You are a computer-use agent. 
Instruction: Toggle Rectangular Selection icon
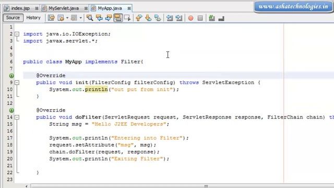pyautogui.click(x=127, y=18)
